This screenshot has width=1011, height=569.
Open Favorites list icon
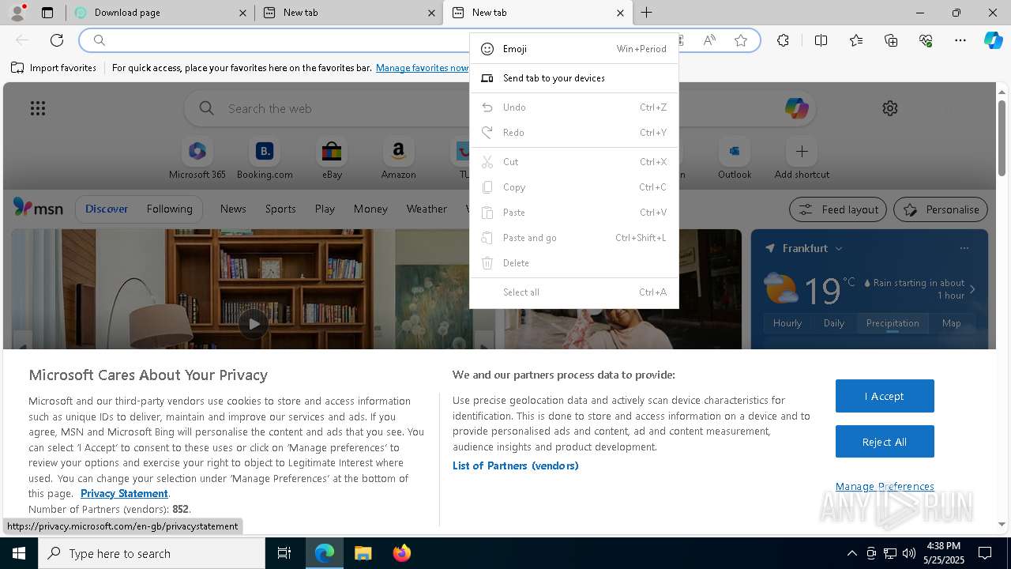856,40
